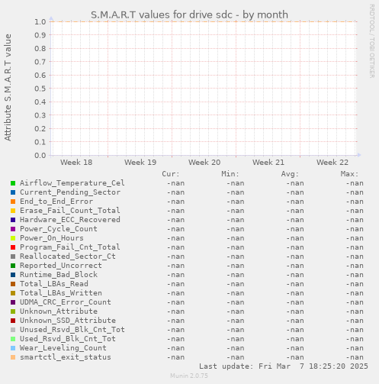This screenshot has height=384, width=379.
Task: Click the purple Power_Cycle_Count legend swatch
Action: pyautogui.click(x=13, y=229)
